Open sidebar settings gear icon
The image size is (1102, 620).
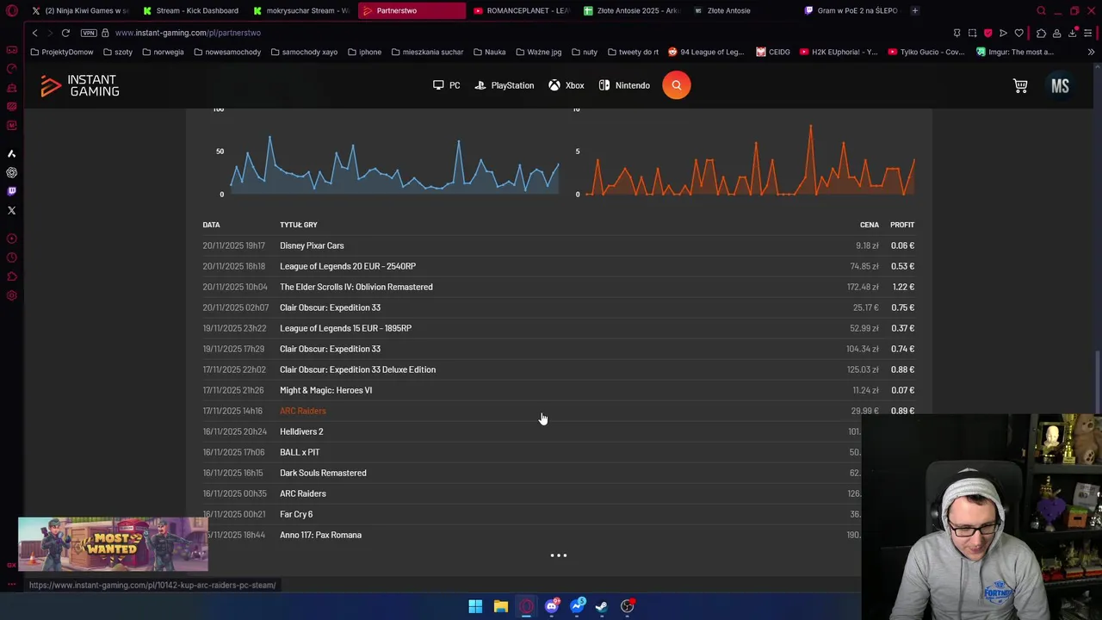[11, 295]
